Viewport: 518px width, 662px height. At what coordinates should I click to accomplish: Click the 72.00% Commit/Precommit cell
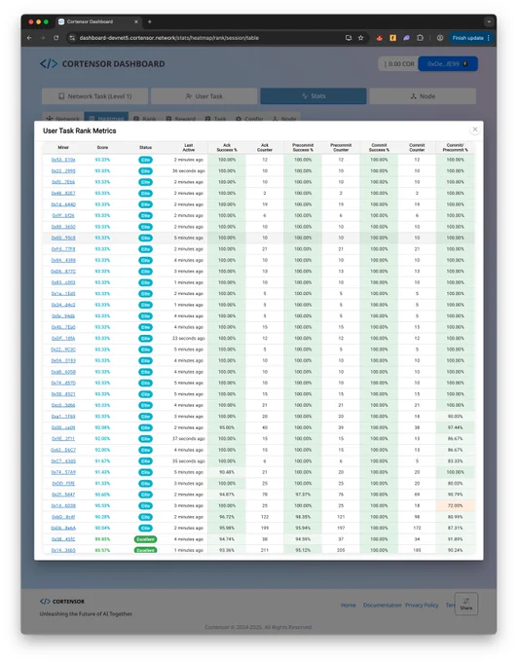click(x=455, y=505)
